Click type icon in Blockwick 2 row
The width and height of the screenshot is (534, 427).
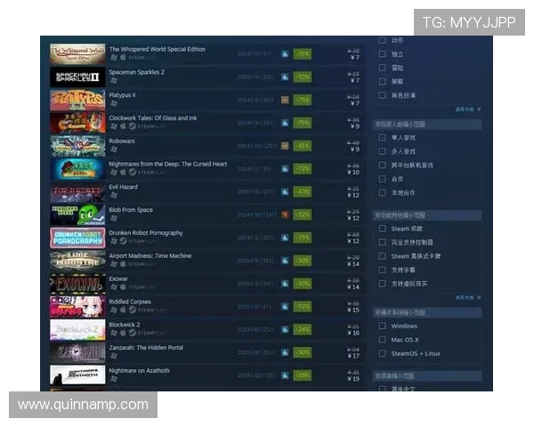285,329
